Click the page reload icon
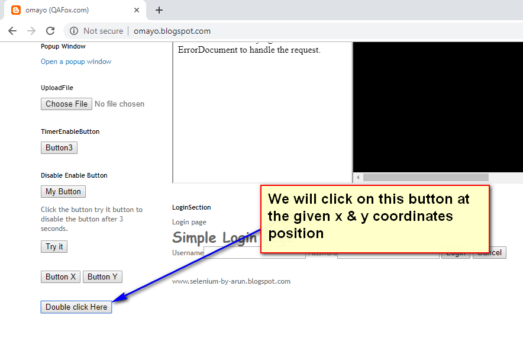 click(51, 30)
